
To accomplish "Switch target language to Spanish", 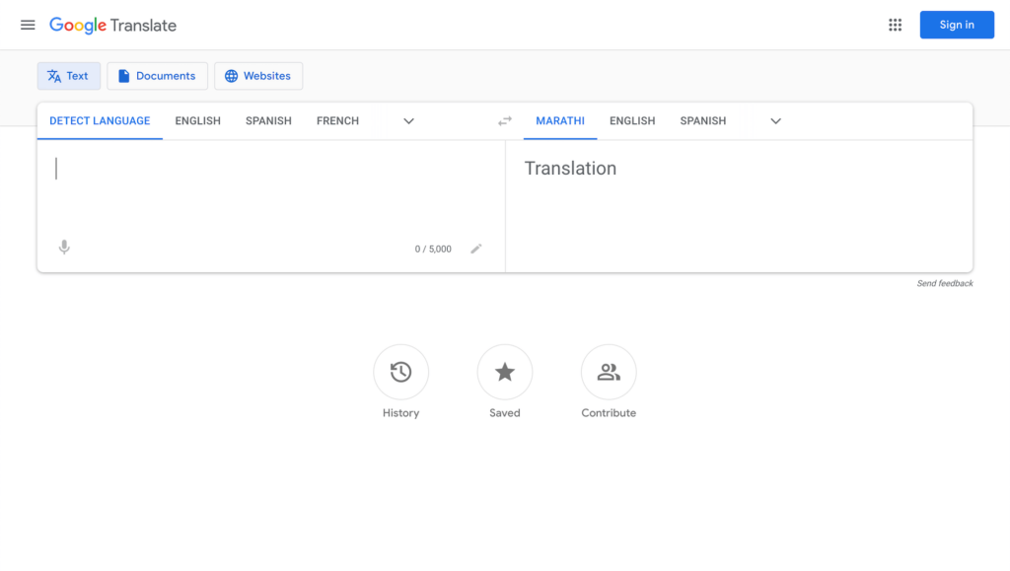I will pos(702,120).
